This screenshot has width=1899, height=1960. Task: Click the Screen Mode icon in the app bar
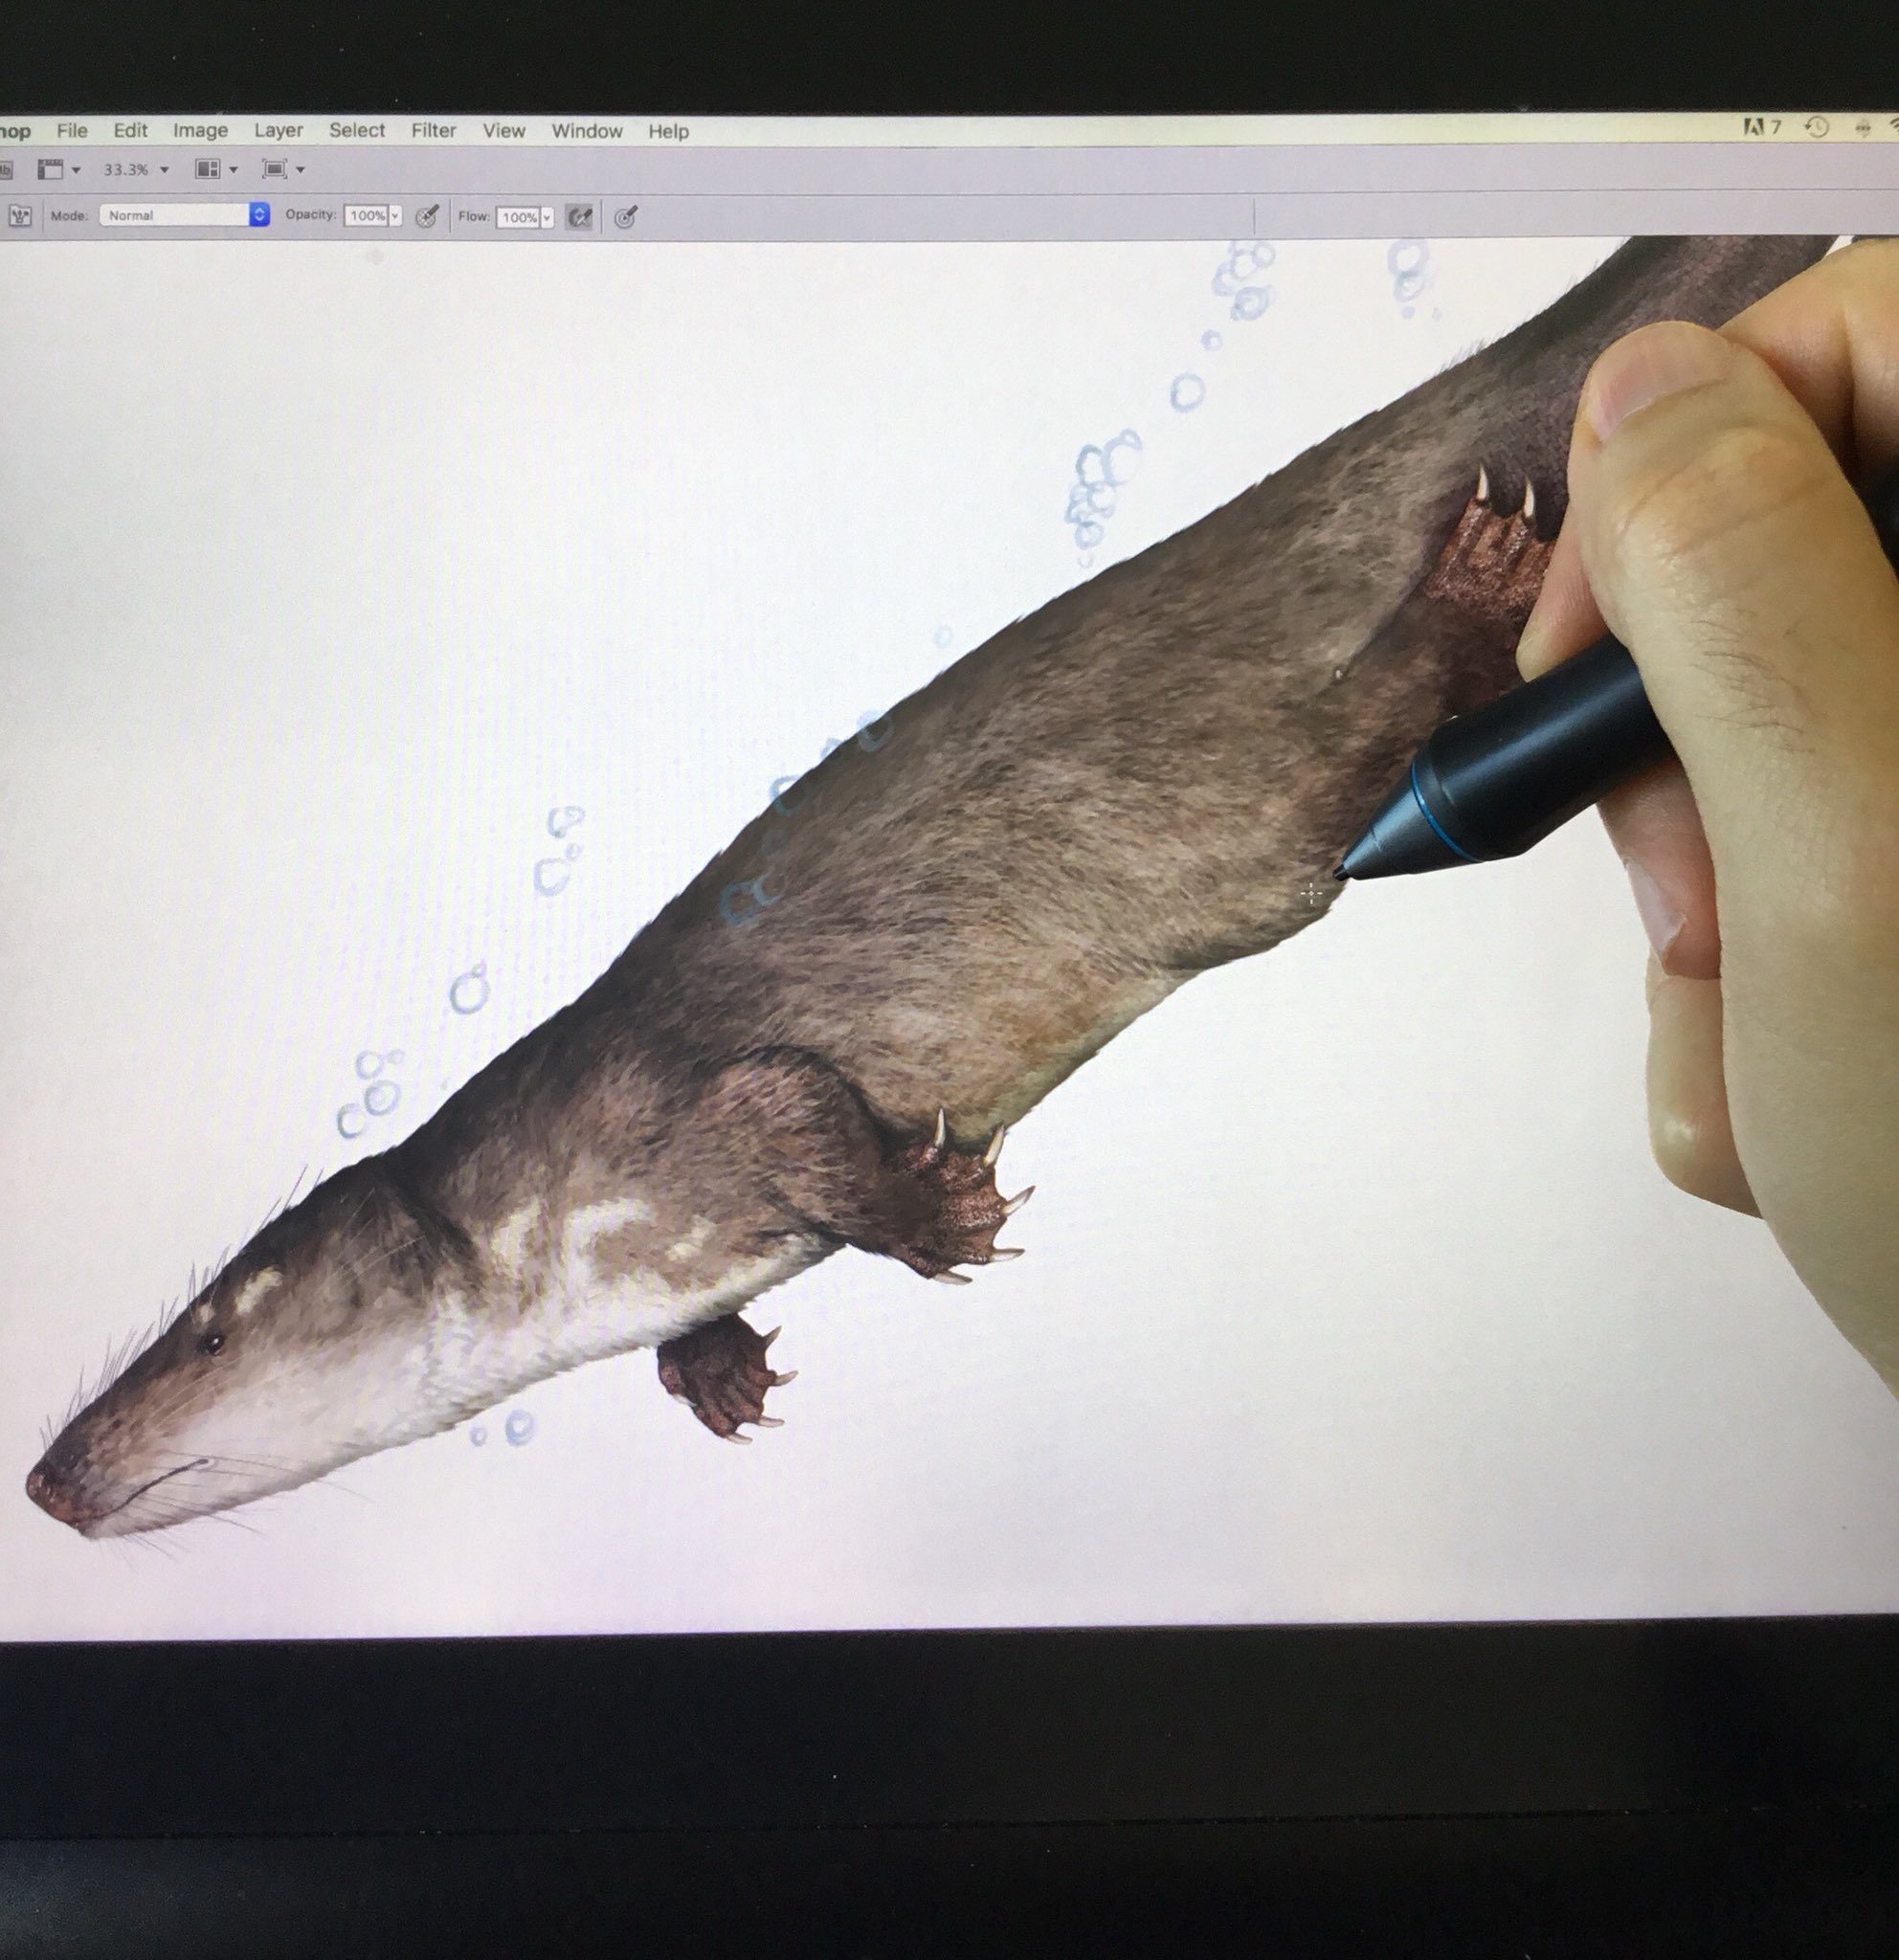277,170
